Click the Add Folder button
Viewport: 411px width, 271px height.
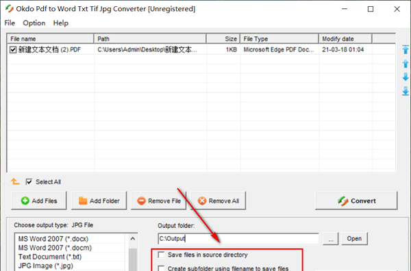pyautogui.click(x=99, y=201)
